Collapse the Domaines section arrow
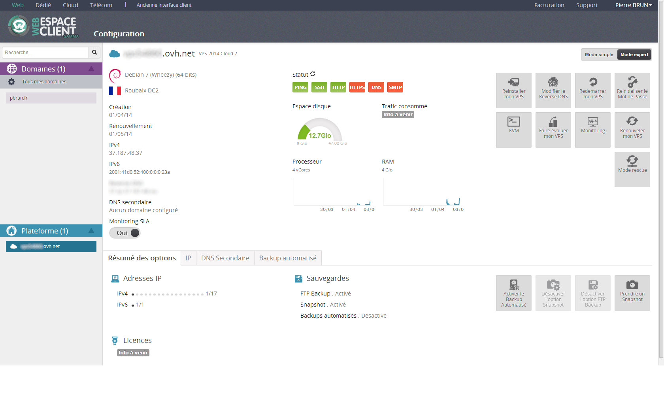 91,69
